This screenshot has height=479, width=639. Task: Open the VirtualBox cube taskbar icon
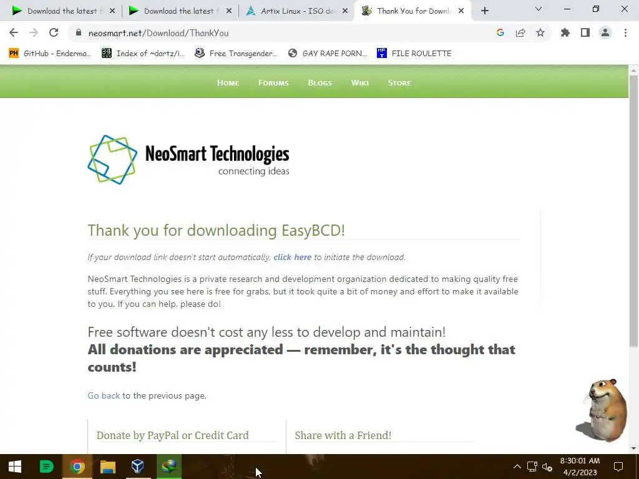pyautogui.click(x=138, y=467)
